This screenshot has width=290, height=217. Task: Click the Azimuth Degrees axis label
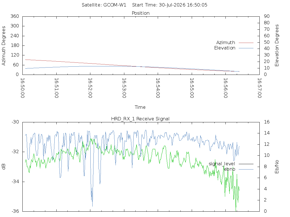pos(3,46)
